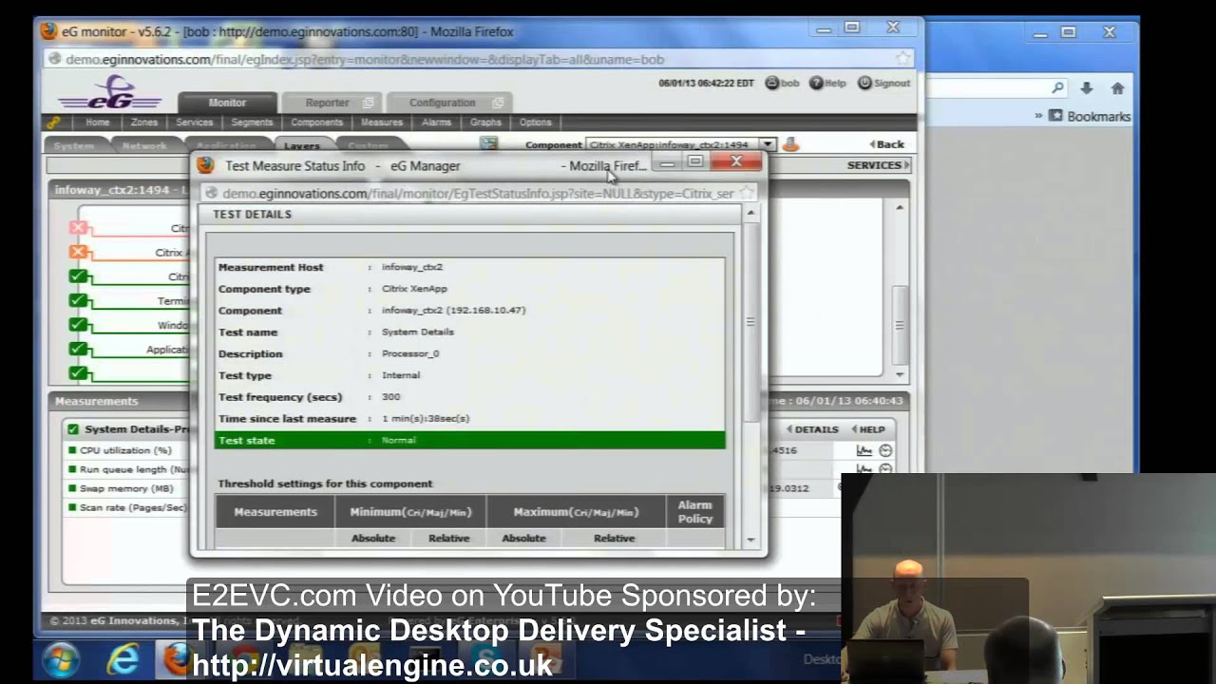Open the Configuration tab

click(442, 103)
